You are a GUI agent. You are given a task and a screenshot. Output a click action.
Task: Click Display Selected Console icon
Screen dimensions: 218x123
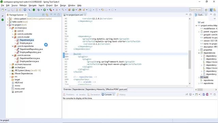[191, 94]
